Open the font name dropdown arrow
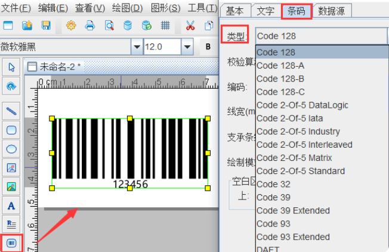This screenshot has height=252, width=389. [x=137, y=46]
